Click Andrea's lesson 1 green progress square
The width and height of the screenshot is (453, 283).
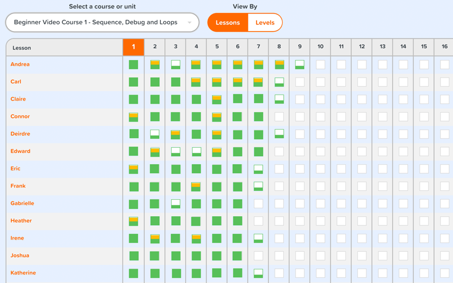(x=134, y=65)
